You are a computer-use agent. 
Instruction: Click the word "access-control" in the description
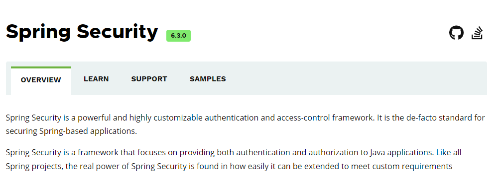coord(304,118)
